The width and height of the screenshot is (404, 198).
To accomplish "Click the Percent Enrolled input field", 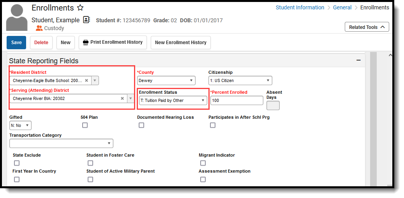I will pos(237,100).
